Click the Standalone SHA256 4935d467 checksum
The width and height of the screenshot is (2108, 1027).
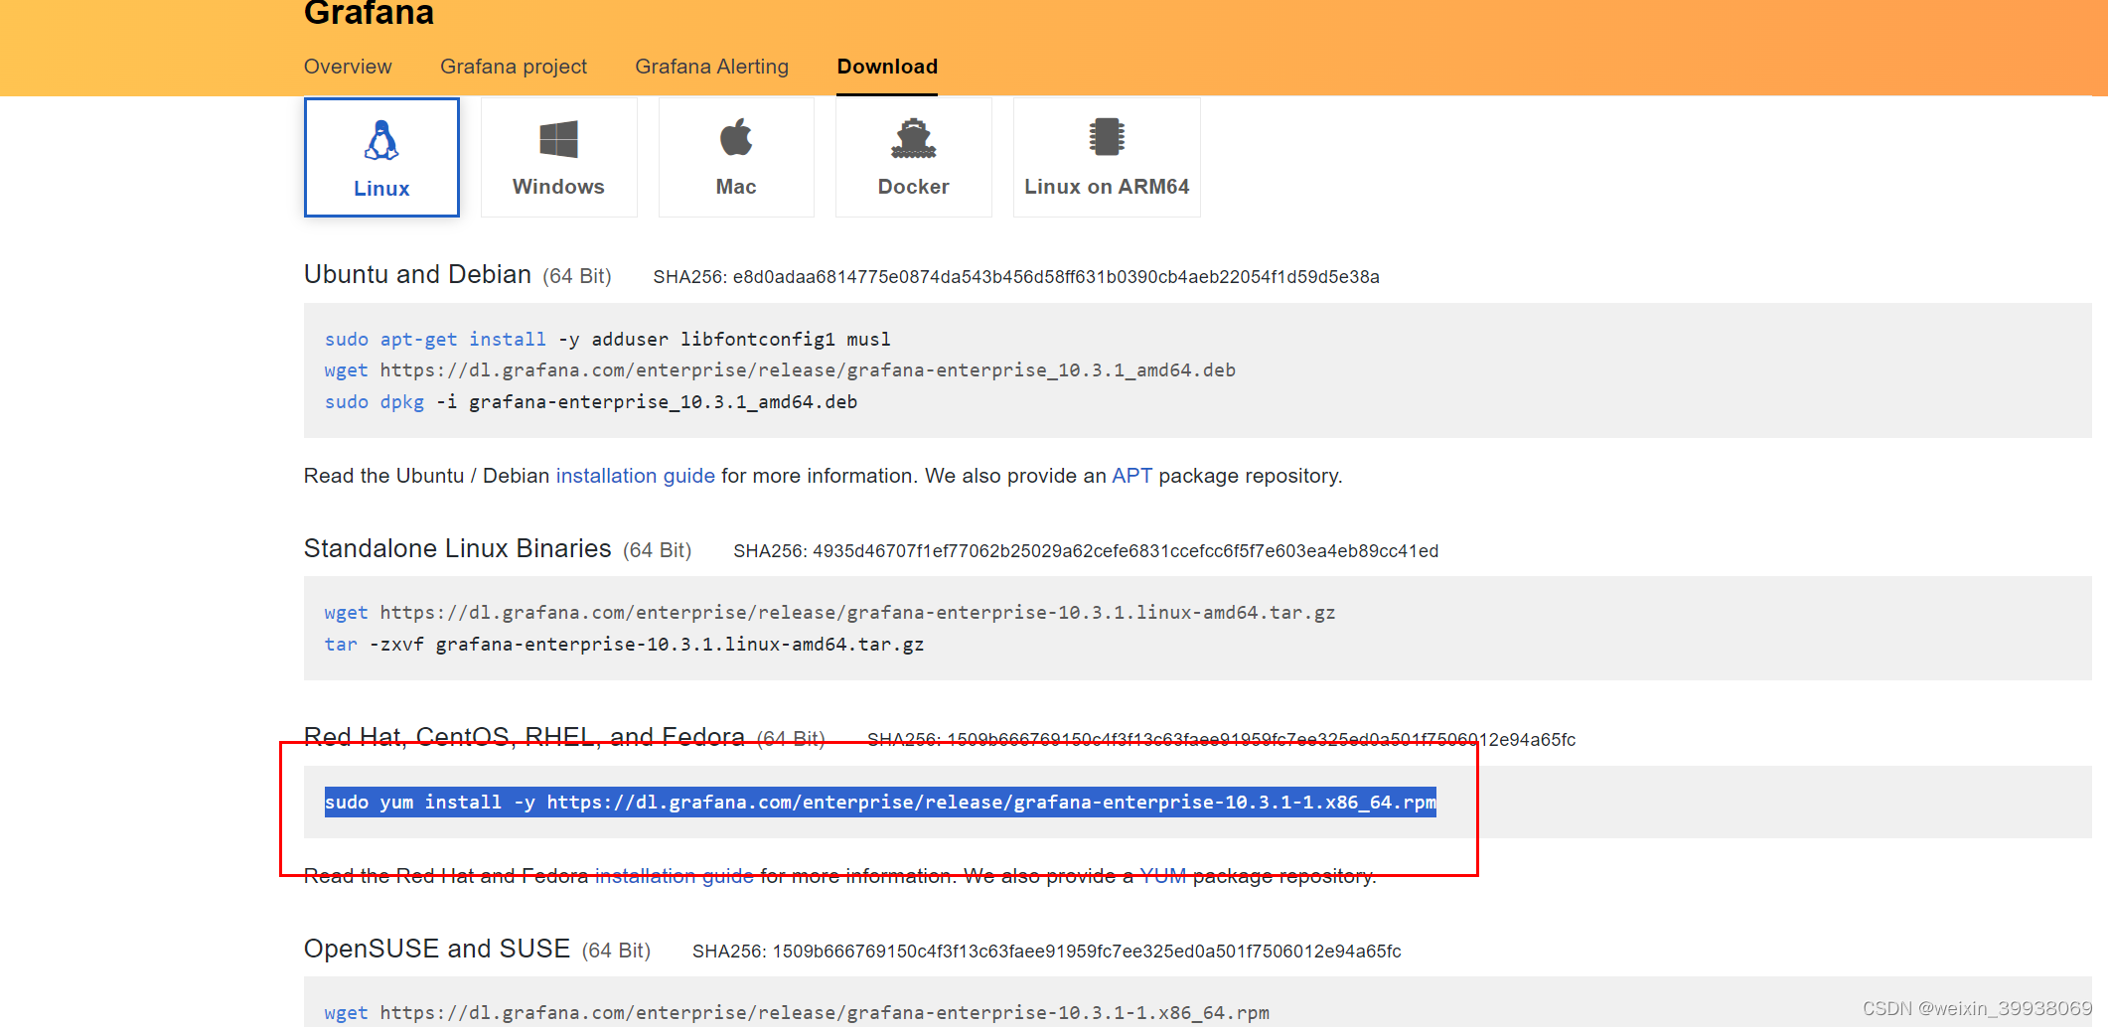pos(1086,551)
